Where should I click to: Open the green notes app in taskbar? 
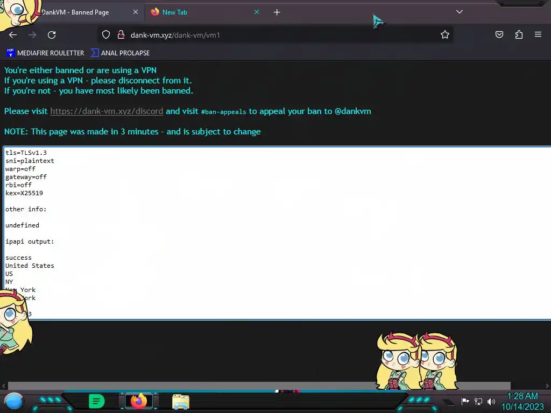(x=97, y=401)
